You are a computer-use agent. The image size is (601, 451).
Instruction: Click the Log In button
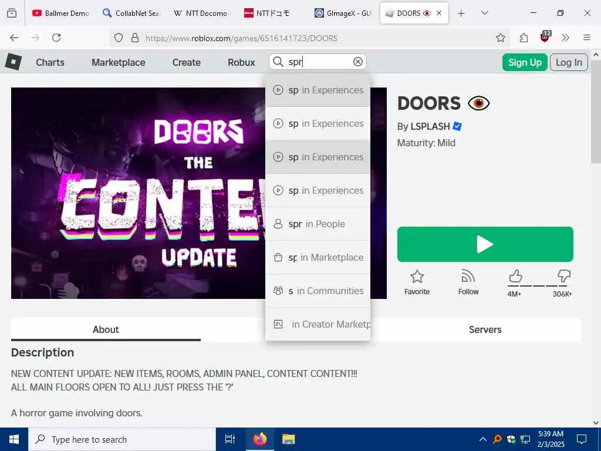point(569,62)
